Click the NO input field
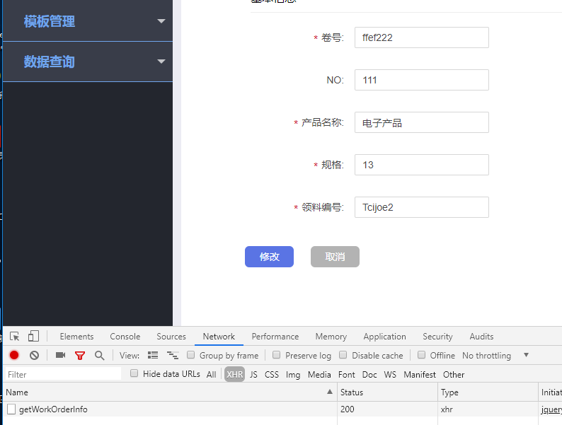562x425 pixels. [422, 80]
